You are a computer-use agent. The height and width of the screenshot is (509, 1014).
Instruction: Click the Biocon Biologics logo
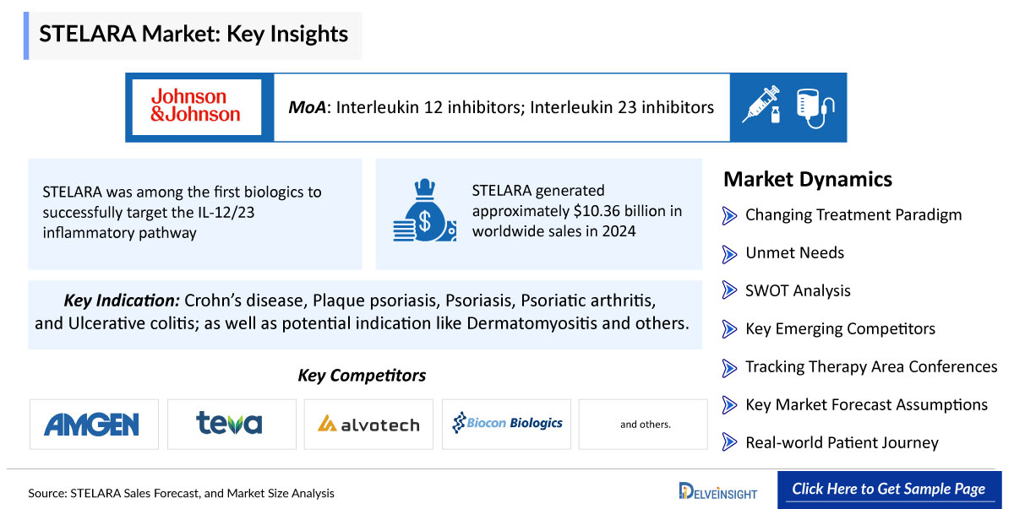click(507, 424)
